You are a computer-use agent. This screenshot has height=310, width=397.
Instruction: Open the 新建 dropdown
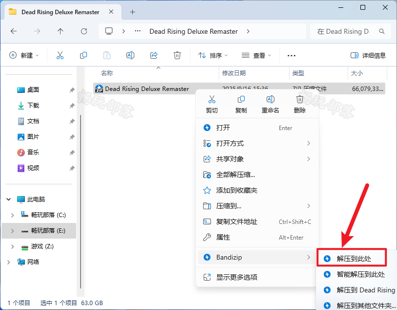coord(24,55)
